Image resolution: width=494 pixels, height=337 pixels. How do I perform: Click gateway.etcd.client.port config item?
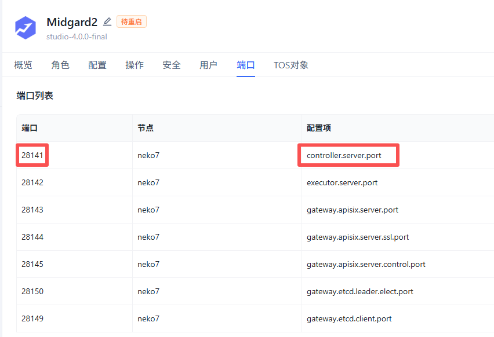click(349, 318)
